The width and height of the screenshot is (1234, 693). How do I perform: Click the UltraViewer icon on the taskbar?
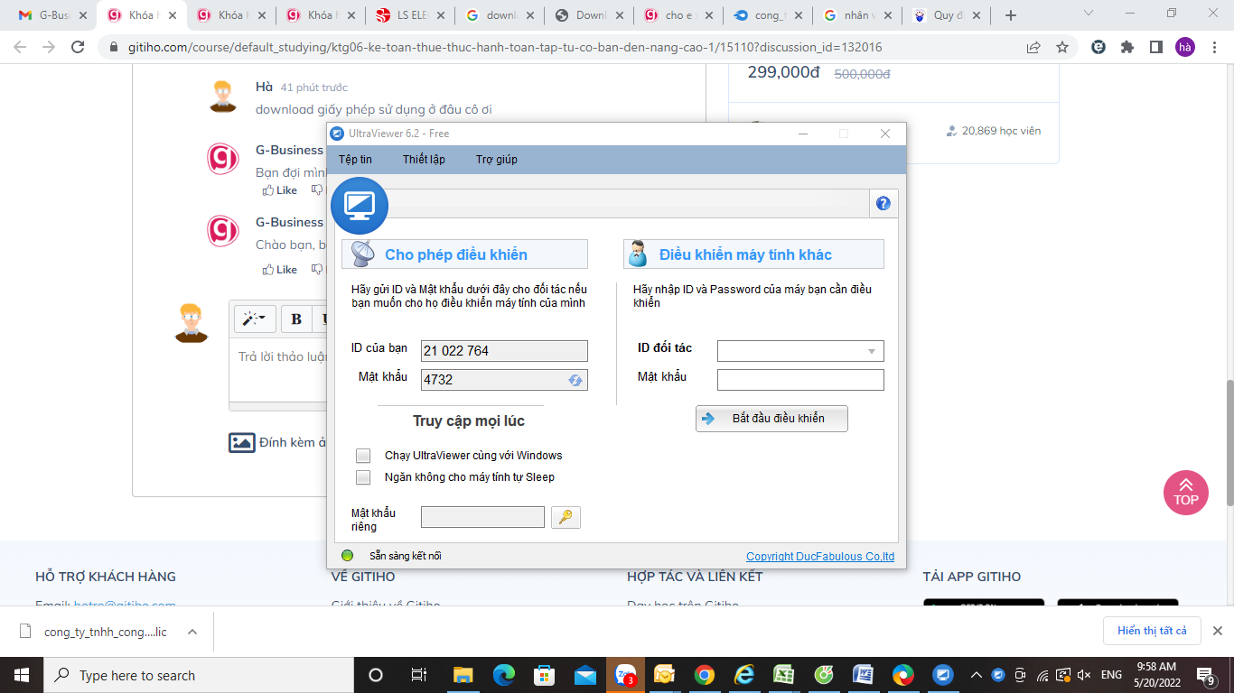(943, 675)
